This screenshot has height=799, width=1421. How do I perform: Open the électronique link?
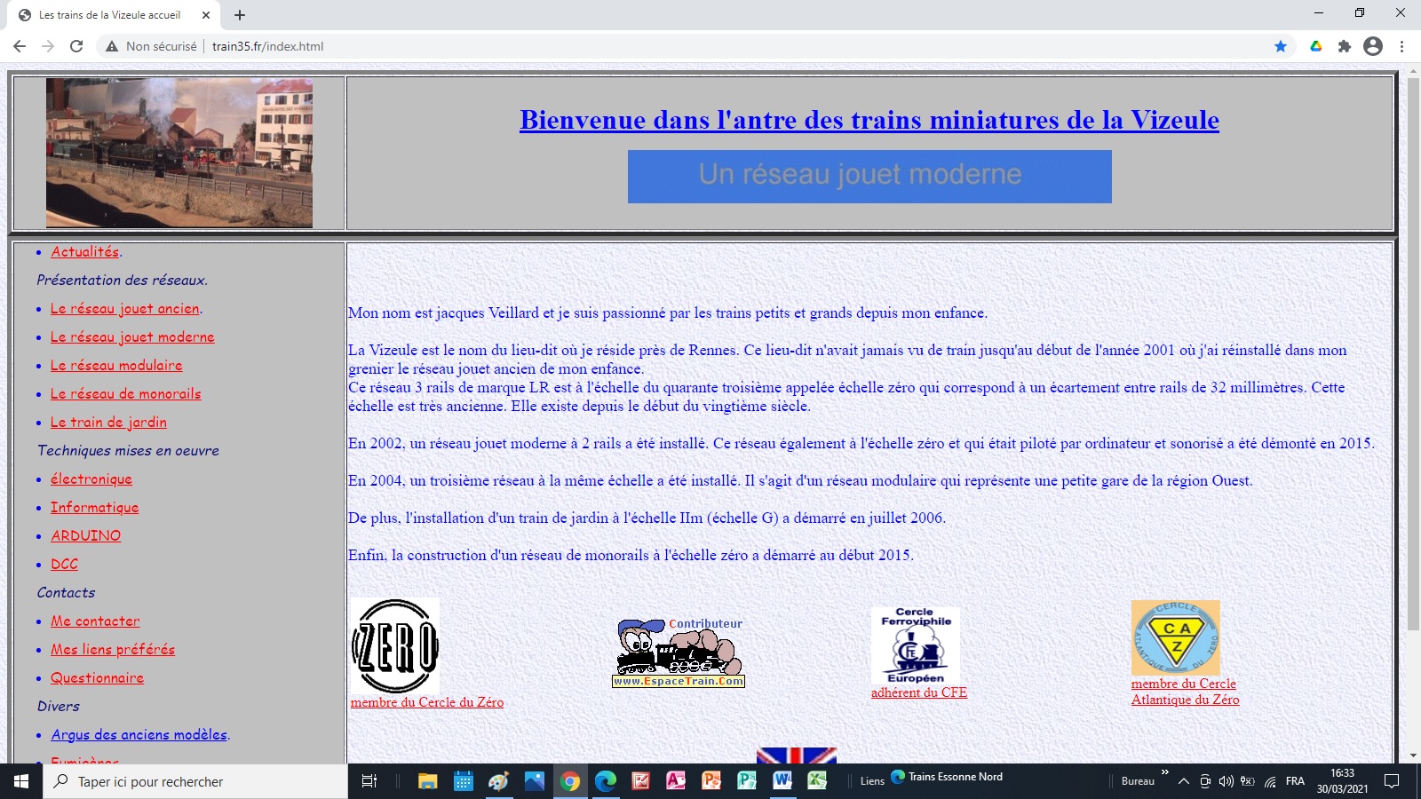click(x=91, y=479)
